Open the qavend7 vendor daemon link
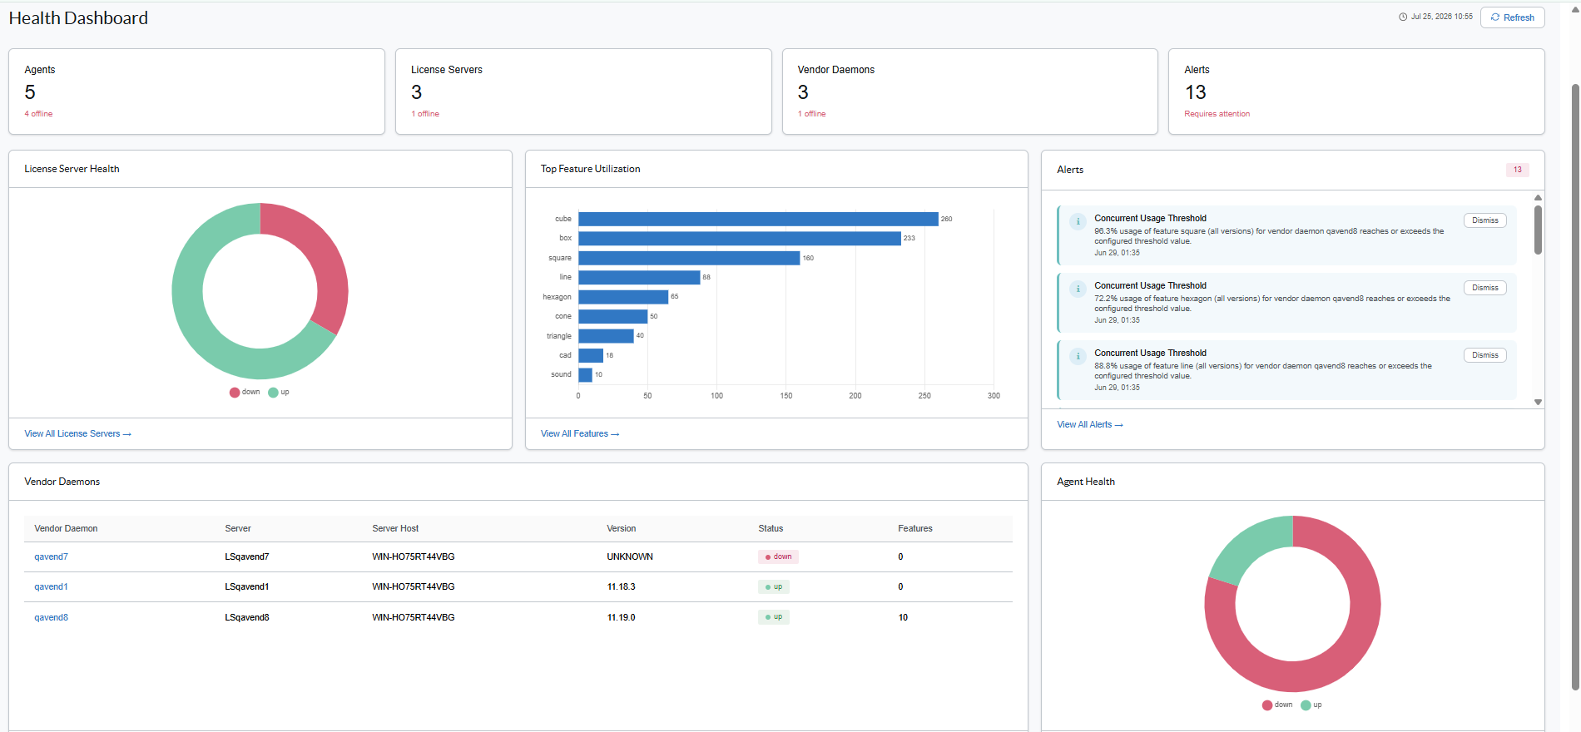This screenshot has width=1581, height=732. pos(51,557)
